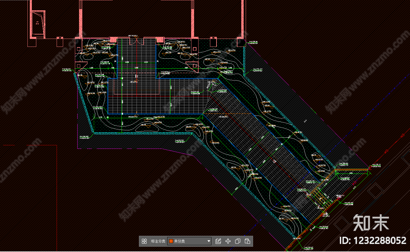Click the edit annotation pencil icon
The height and width of the screenshot is (252, 410).
(x=218, y=241)
